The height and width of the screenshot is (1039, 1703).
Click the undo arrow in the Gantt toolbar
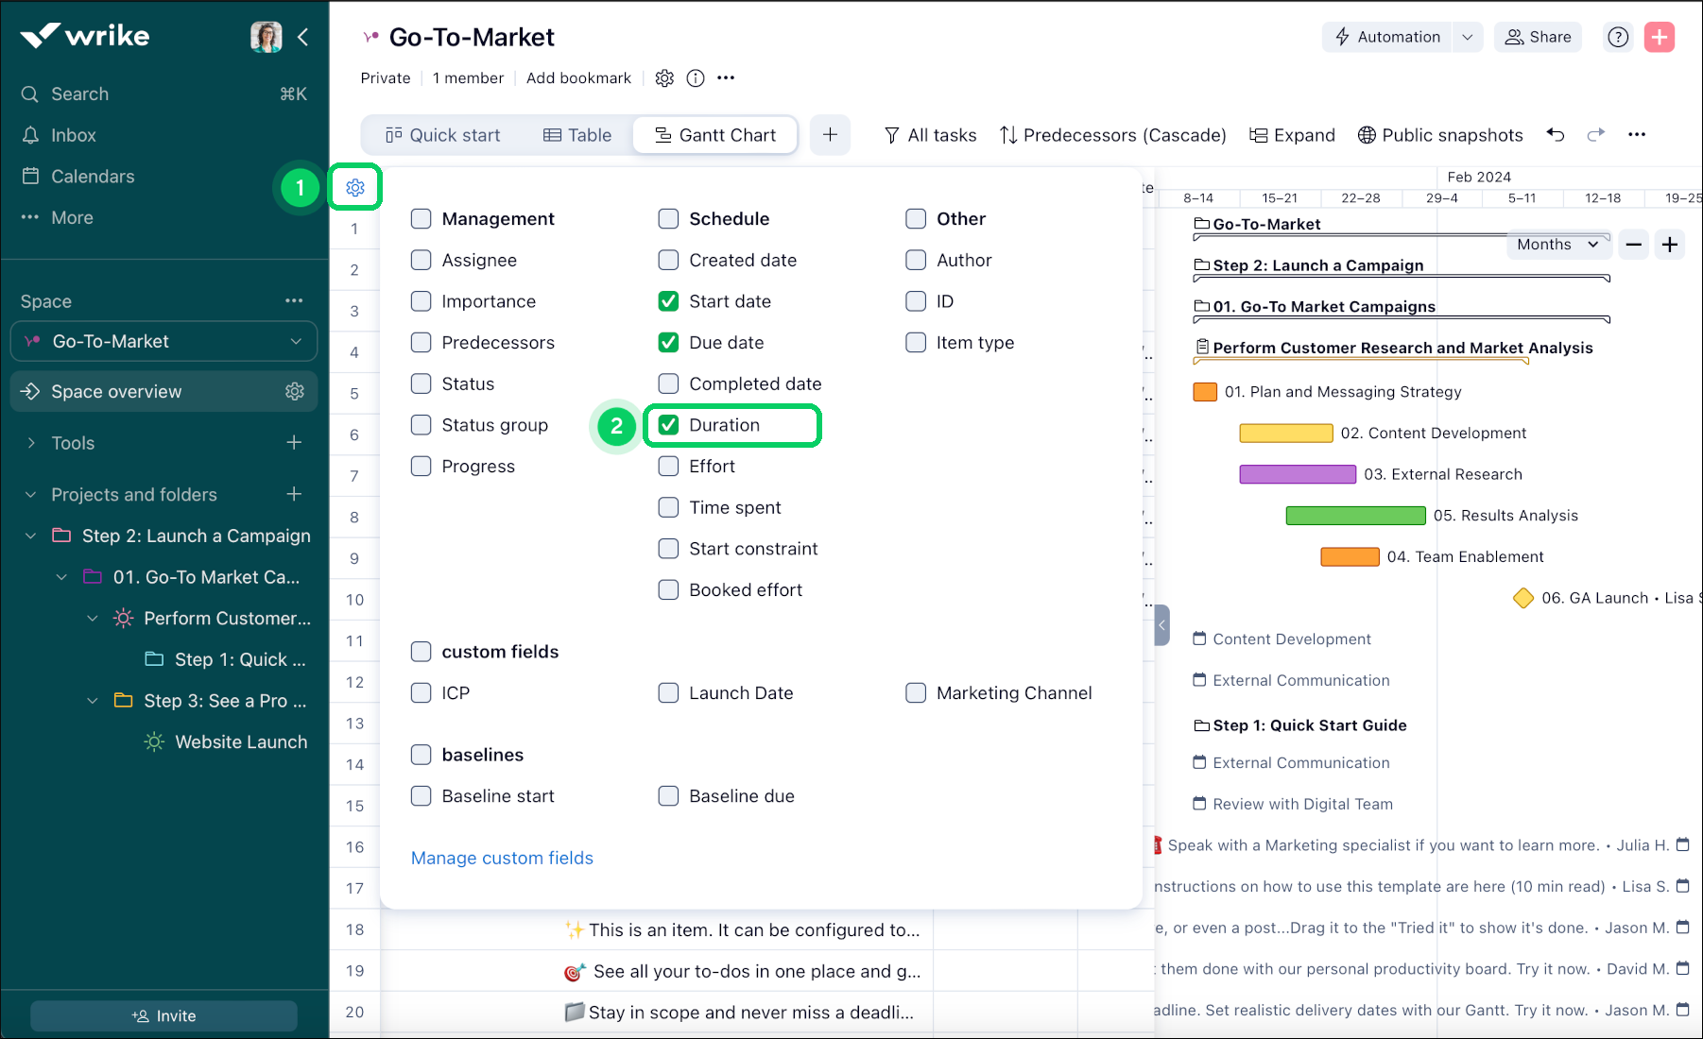click(x=1555, y=134)
